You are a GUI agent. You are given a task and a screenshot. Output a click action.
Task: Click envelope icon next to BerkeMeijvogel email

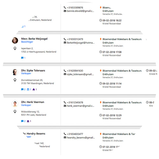tap(65, 43)
